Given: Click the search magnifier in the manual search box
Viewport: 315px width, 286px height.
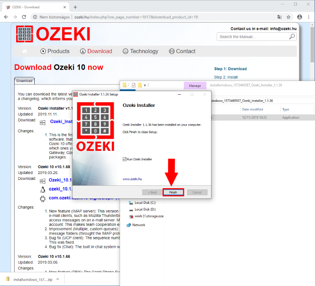Looking at the screenshot, I should pyautogui.click(x=292, y=37).
